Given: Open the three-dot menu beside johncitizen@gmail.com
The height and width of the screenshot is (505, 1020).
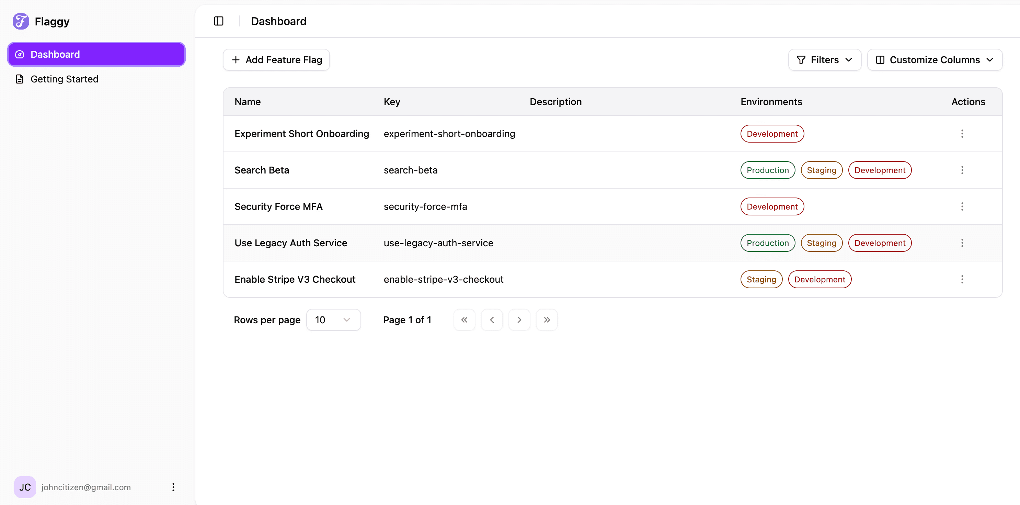Looking at the screenshot, I should tap(173, 487).
